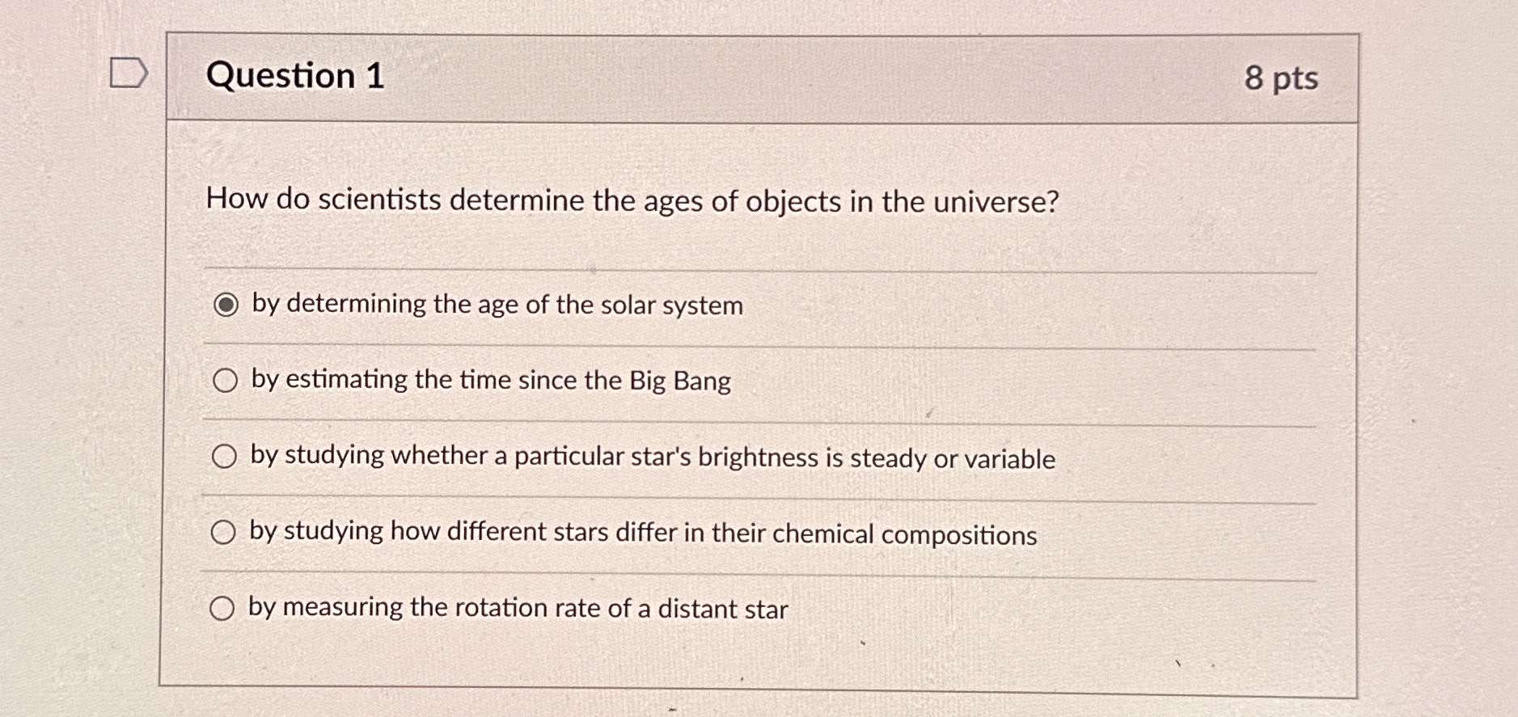Click the divider line above the first answer option

pos(728,267)
